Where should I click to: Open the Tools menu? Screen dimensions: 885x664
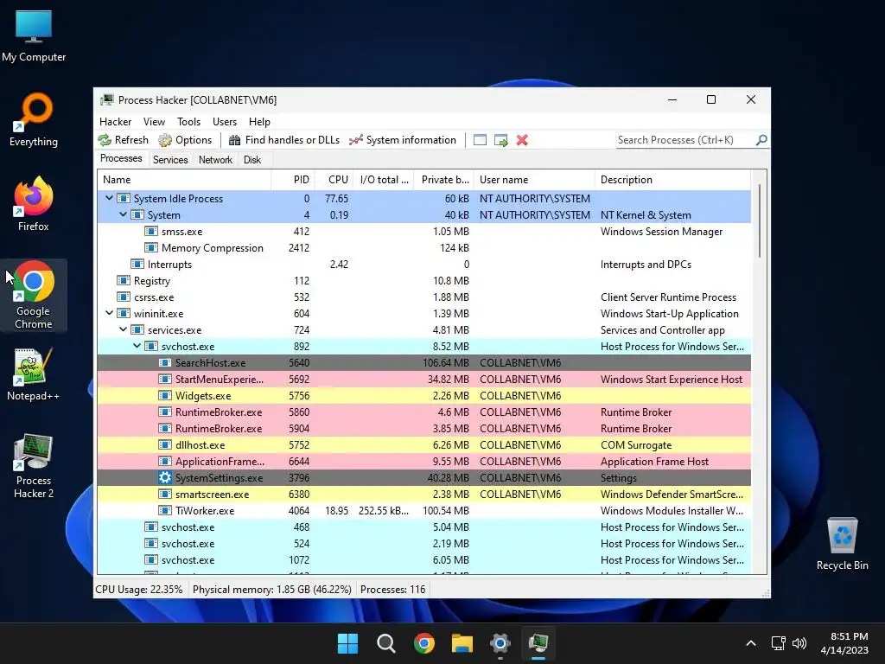pos(188,122)
